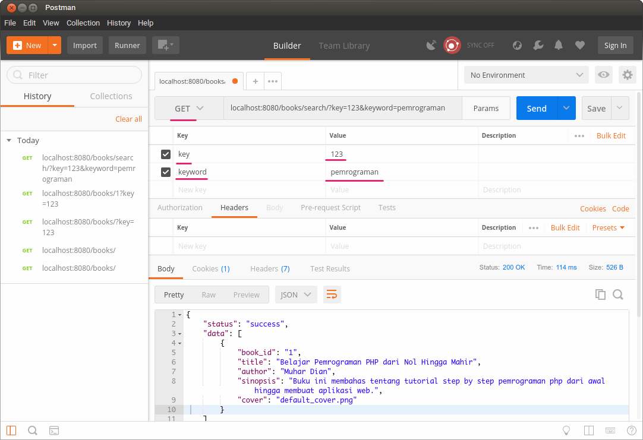Clear all history entries

pos(128,119)
